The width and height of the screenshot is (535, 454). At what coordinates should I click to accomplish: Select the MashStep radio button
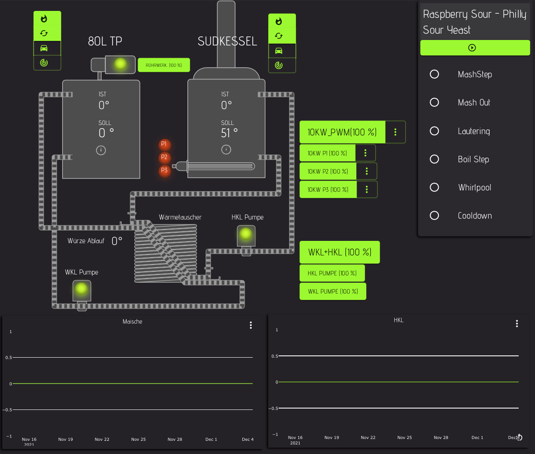(x=434, y=74)
